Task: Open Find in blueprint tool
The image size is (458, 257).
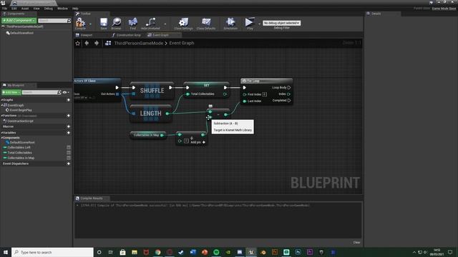Action: (132, 24)
